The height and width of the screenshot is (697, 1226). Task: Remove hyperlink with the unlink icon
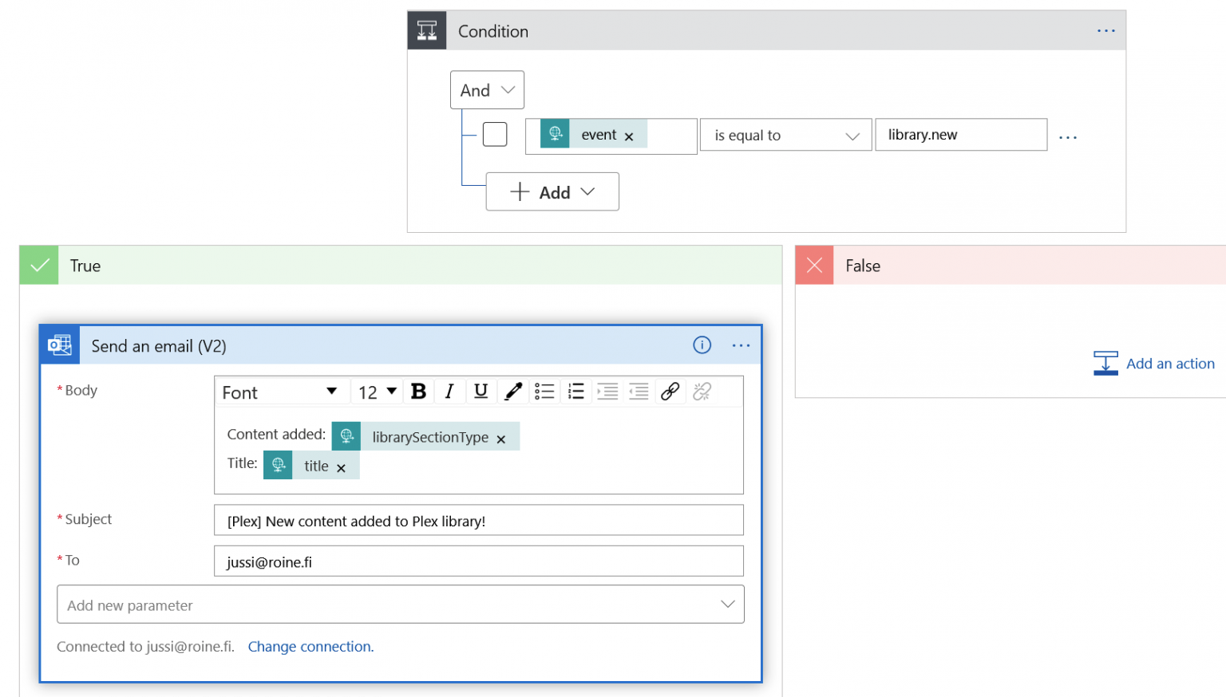point(702,391)
